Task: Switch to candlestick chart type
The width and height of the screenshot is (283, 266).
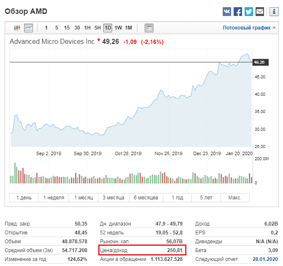Action: click(x=17, y=28)
